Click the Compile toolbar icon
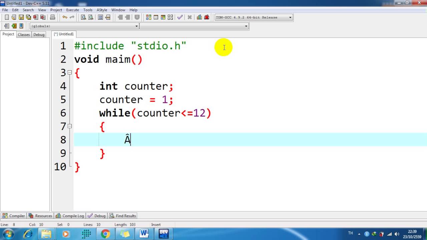 [x=148, y=17]
